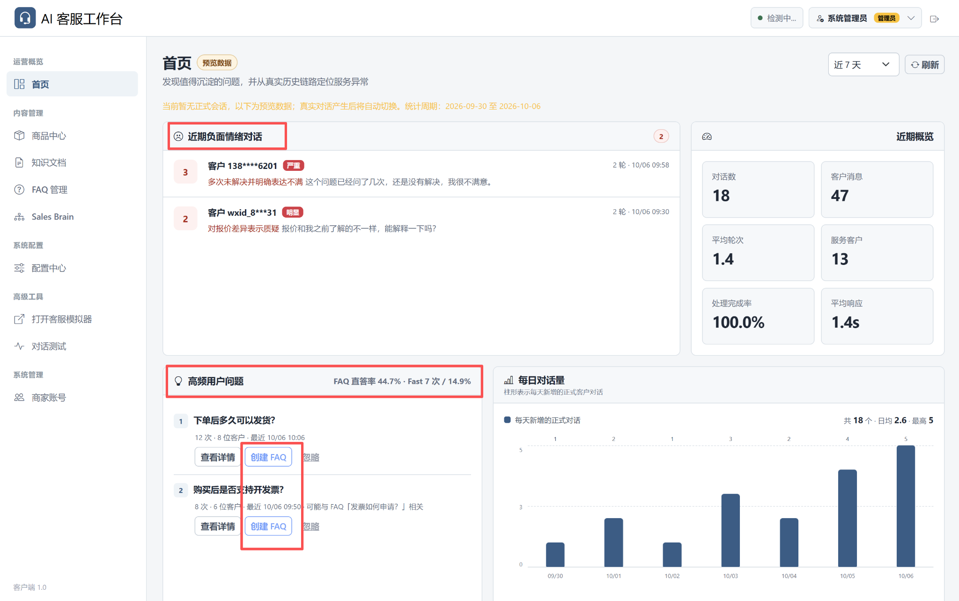The width and height of the screenshot is (959, 601).
Task: Click 忽略 for 购买后是否支持开票
Action: [311, 527]
